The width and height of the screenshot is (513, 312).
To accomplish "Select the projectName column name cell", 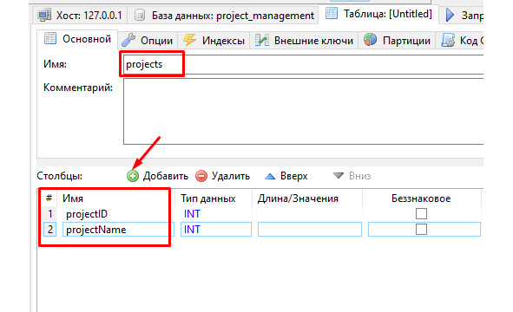I will [118, 230].
